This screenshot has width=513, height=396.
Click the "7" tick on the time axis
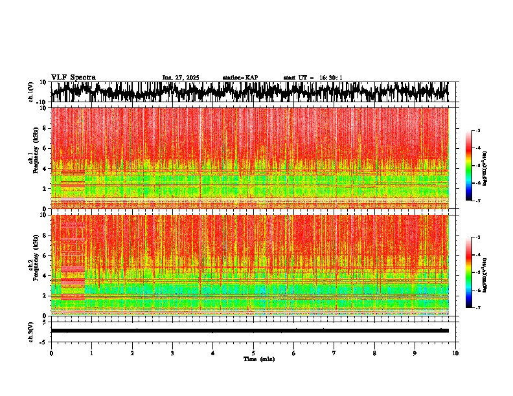click(x=334, y=353)
